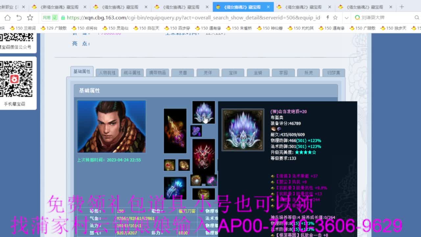Viewport: 421px width, 237px height.
Task: Click the character portrait thumbnail
Action: point(111,126)
